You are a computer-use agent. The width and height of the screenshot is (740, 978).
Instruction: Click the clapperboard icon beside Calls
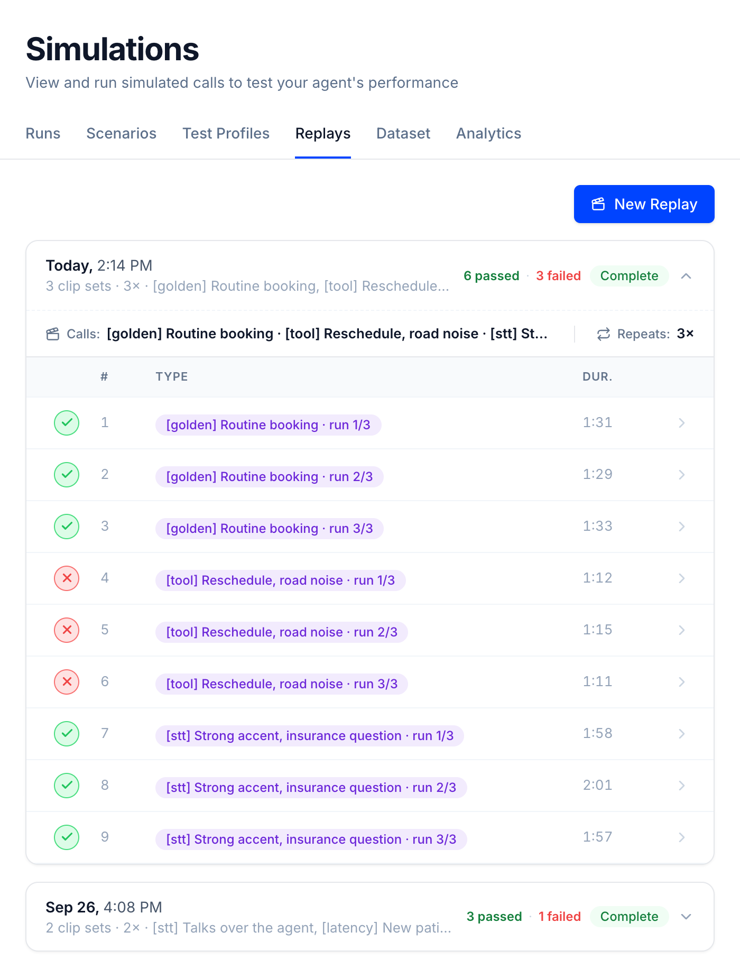pyautogui.click(x=53, y=334)
